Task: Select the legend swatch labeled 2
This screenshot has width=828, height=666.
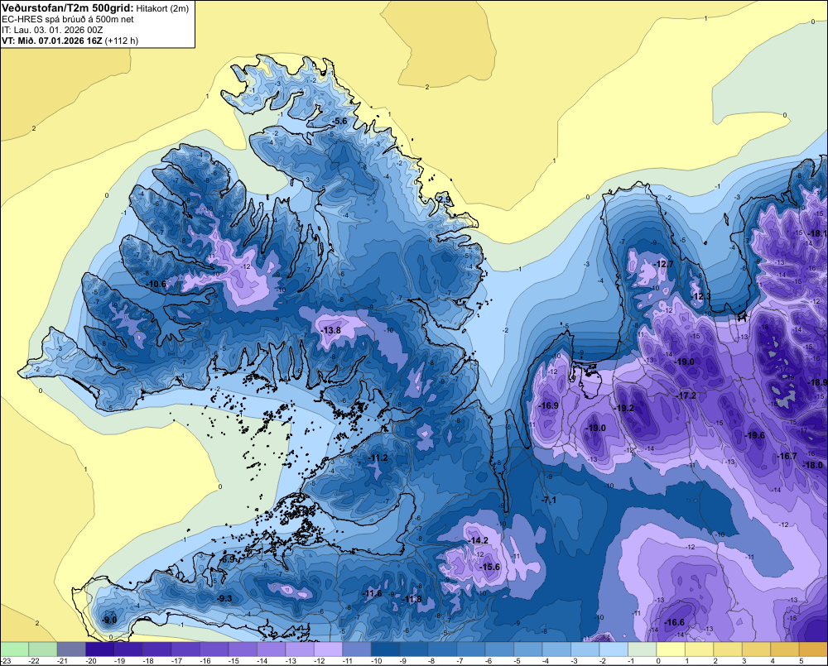Action: click(x=727, y=649)
